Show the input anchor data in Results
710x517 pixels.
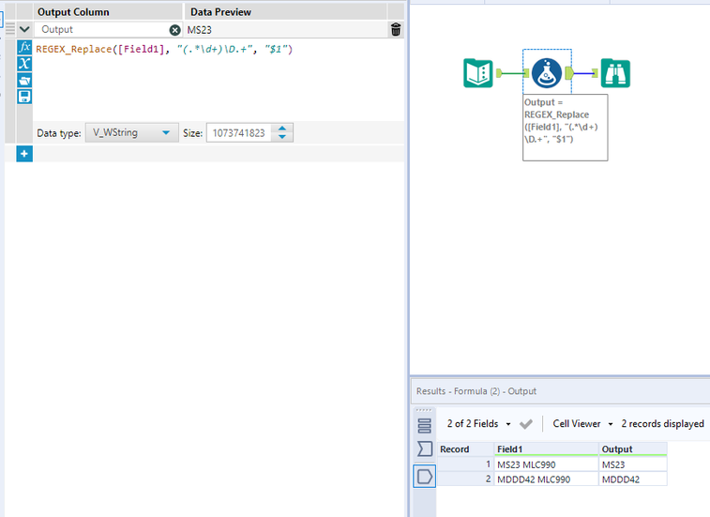click(x=424, y=449)
